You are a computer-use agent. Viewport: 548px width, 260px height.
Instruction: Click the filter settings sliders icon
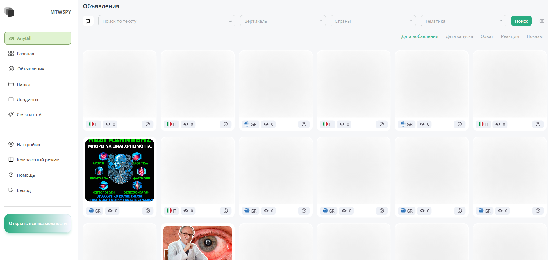click(88, 21)
